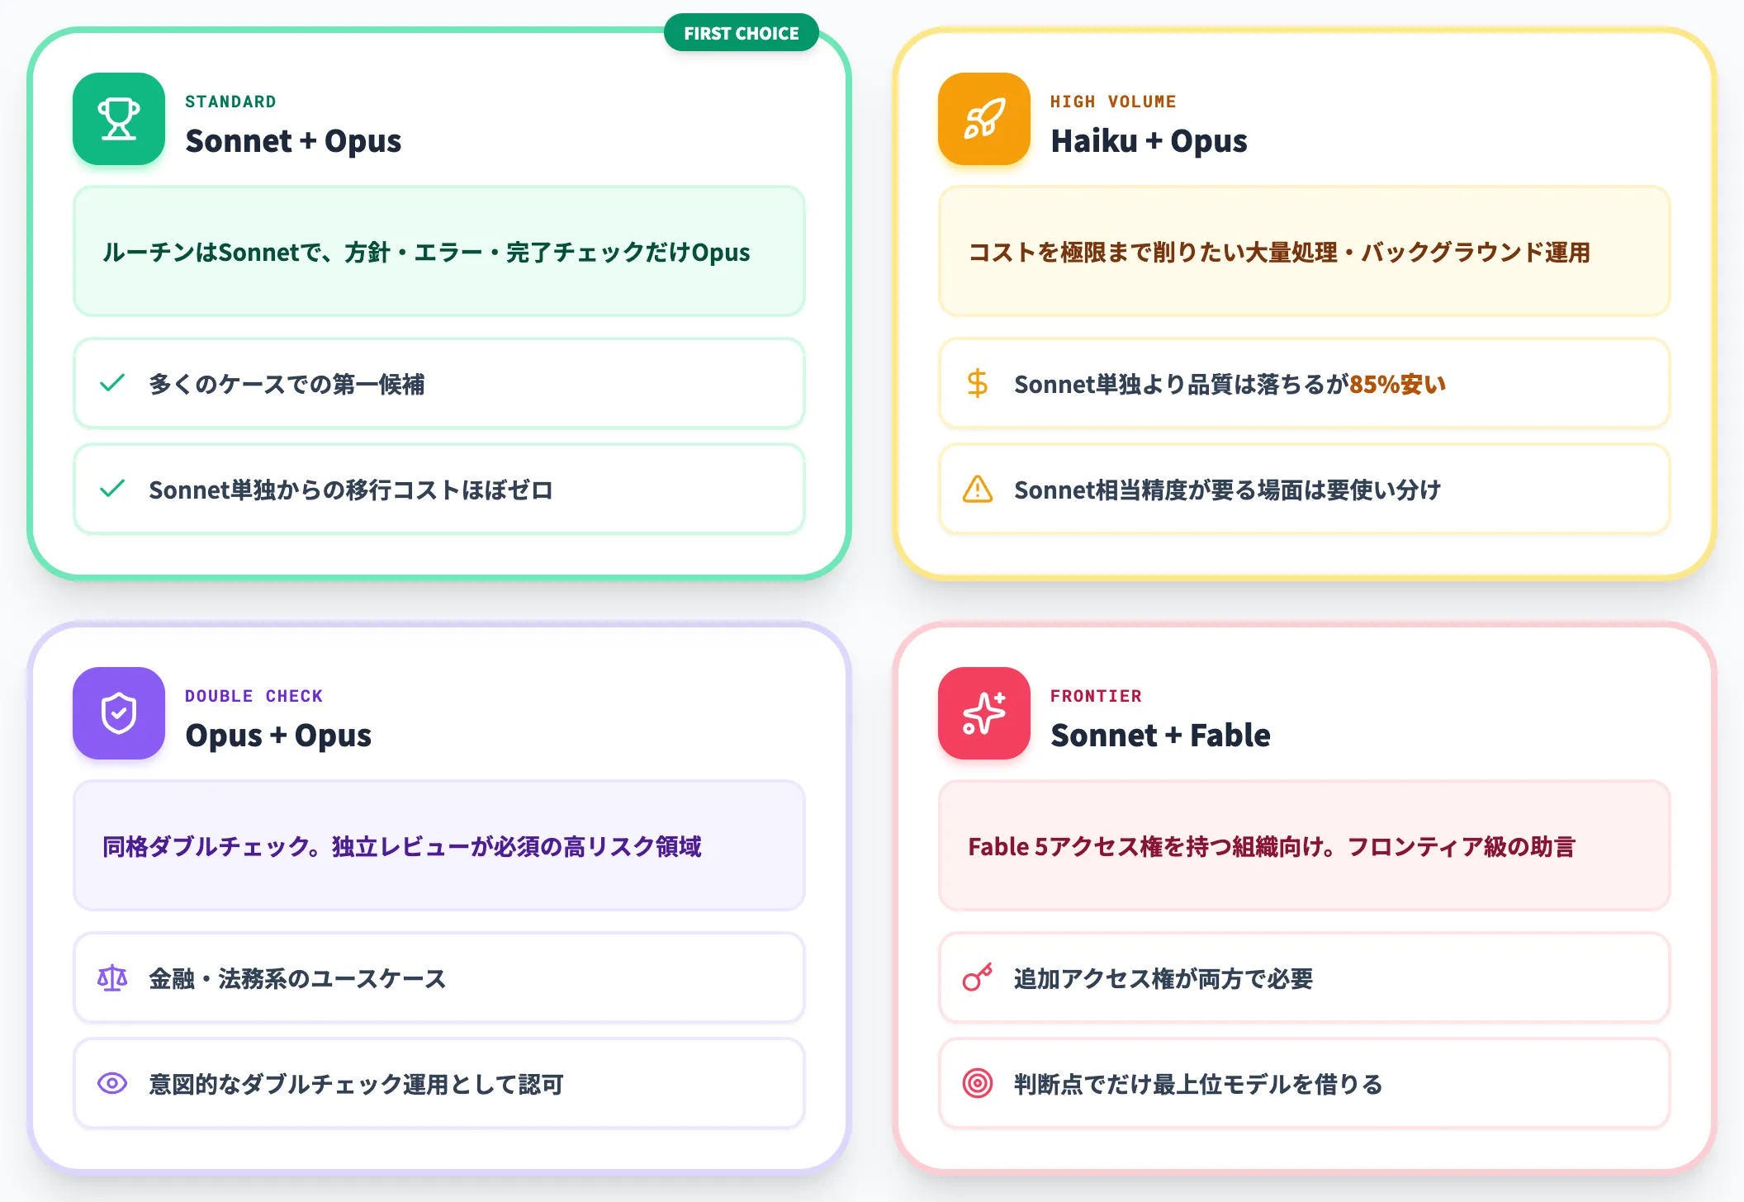The width and height of the screenshot is (1744, 1202).
Task: Select the Sonnet + Opus heading
Action: coord(293,141)
